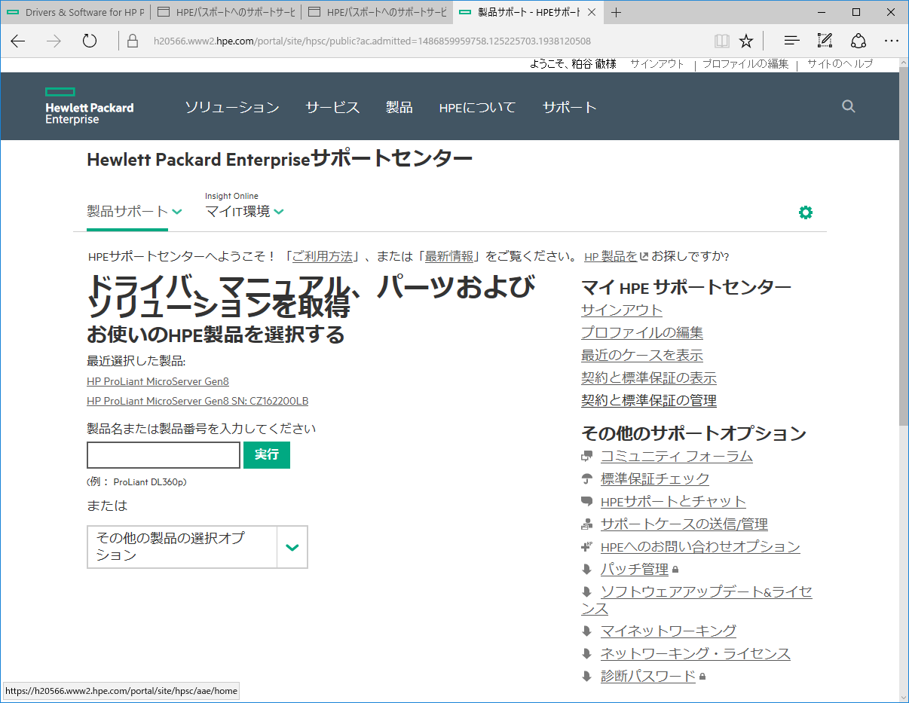Screen dimensions: 909x703
Task: Click the 実行 button
Action: 267,455
